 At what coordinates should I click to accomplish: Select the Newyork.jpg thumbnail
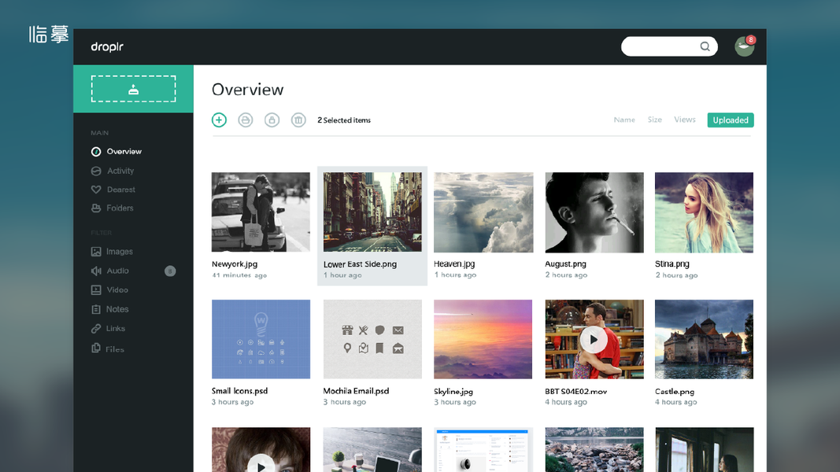coord(261,212)
